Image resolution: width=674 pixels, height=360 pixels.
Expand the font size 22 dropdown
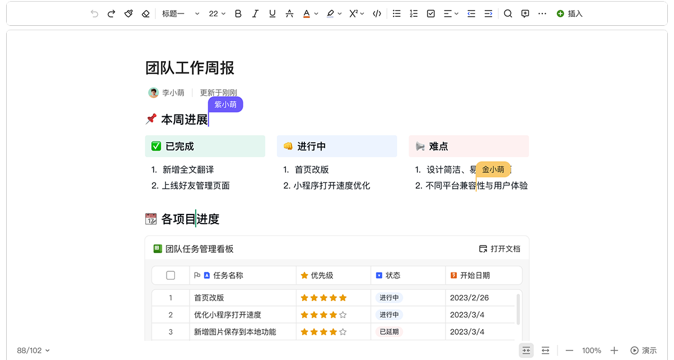pos(217,13)
